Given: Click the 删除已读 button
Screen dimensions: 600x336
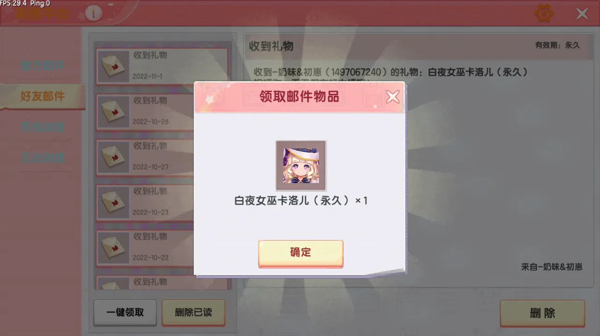Looking at the screenshot, I should [193, 313].
